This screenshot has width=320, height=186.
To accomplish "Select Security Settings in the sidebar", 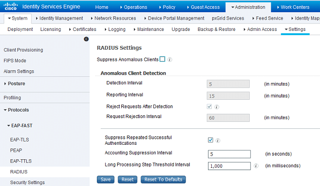I will 27,182.
